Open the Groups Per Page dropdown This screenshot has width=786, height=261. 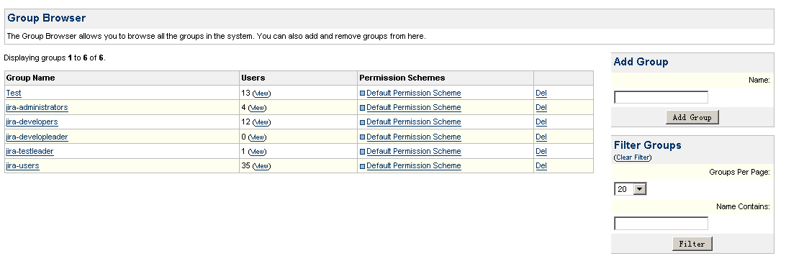[630, 189]
